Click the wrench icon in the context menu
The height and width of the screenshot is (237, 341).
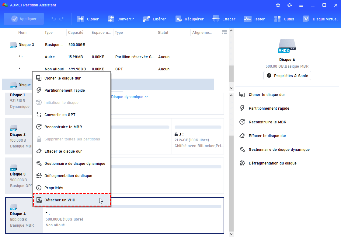pos(39,163)
